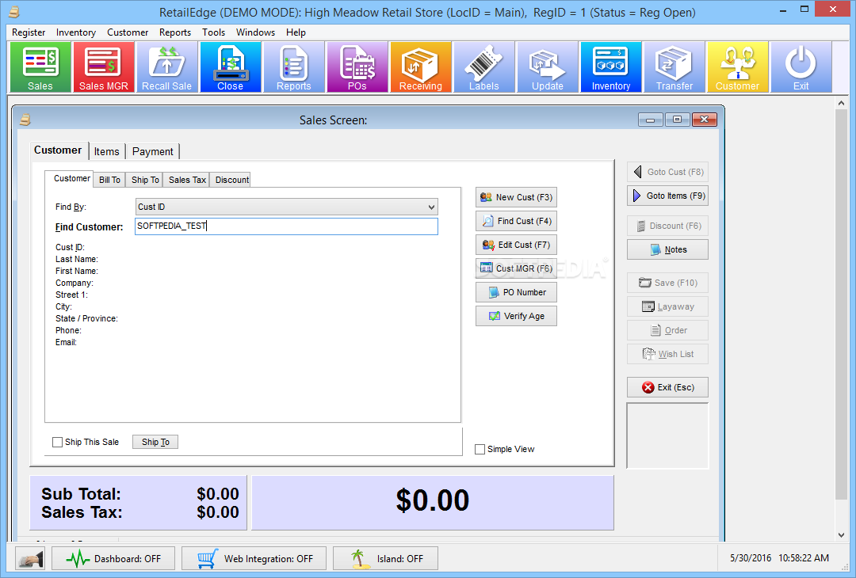856x578 pixels.
Task: Switch to the Payment tab
Action: (x=153, y=151)
